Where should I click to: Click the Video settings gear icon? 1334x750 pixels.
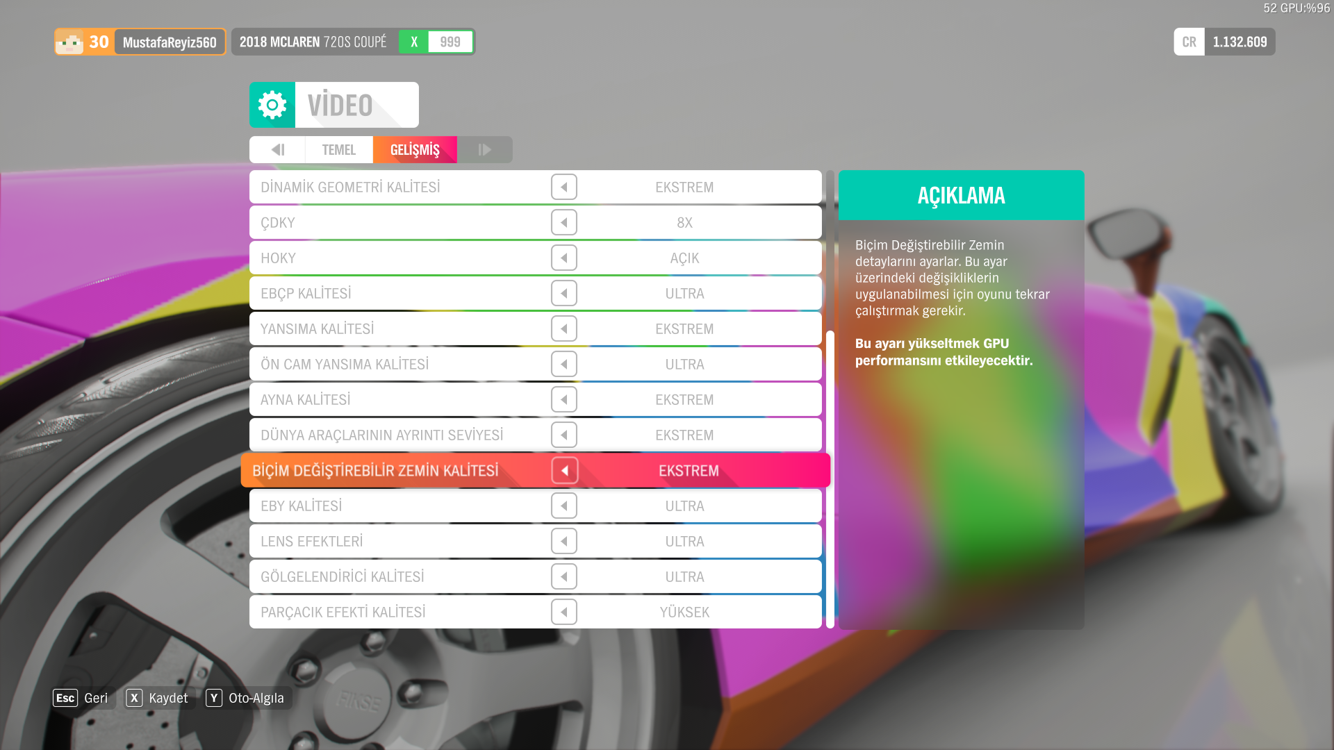pos(272,105)
